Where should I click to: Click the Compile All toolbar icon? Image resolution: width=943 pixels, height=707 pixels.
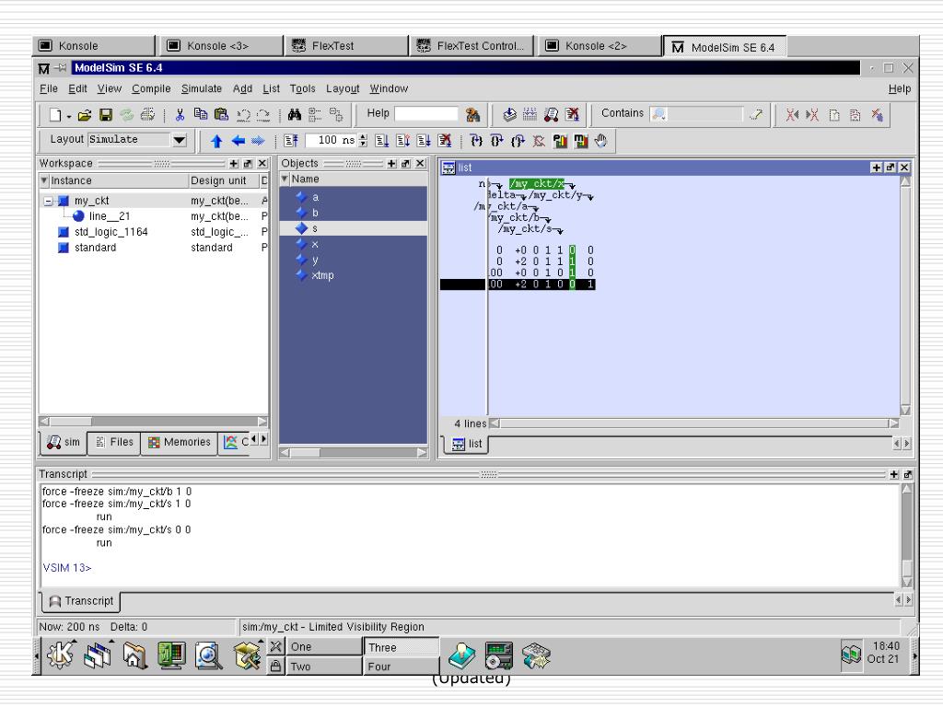530,114
